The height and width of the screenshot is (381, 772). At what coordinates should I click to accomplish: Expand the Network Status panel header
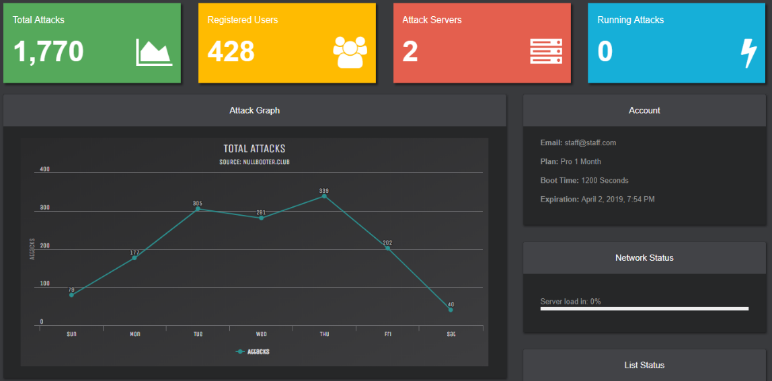(x=644, y=257)
